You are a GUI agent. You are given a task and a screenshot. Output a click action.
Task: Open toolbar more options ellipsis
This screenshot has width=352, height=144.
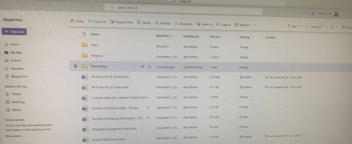pyautogui.click(x=255, y=25)
